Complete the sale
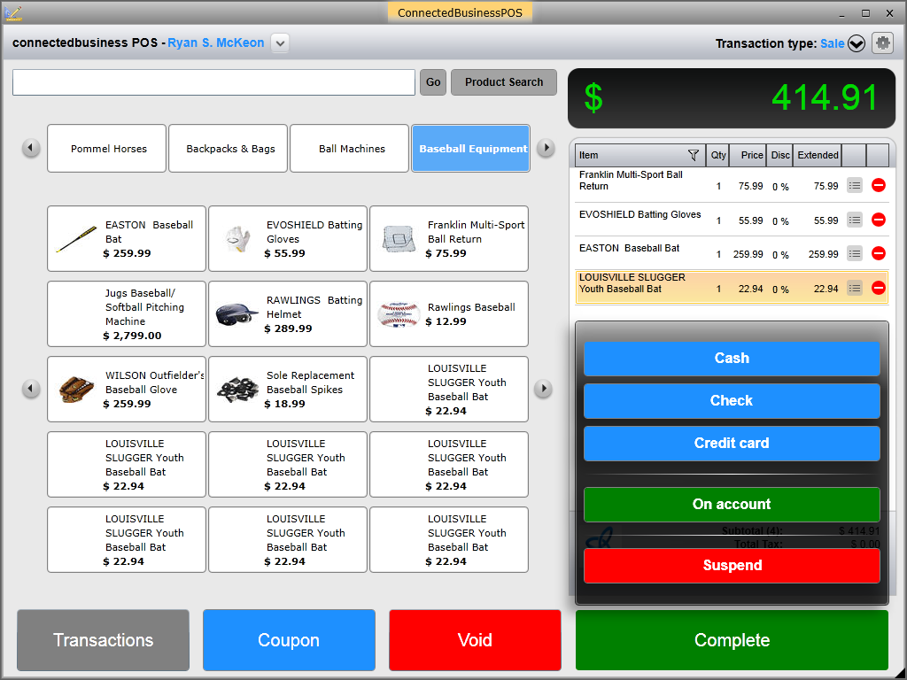Screen dimensions: 907x680 [x=732, y=640]
